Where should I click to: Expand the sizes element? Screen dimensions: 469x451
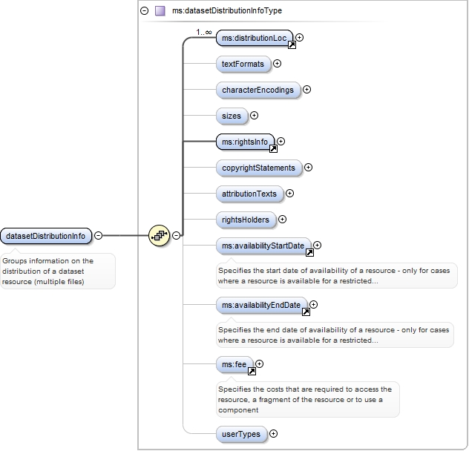pos(254,116)
